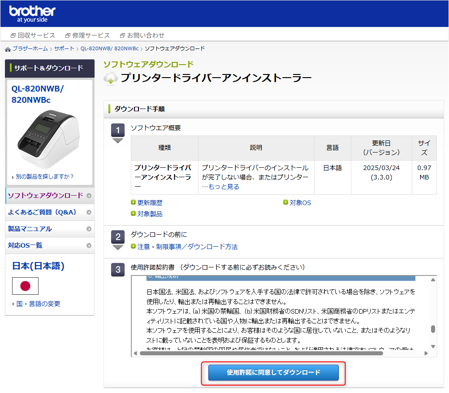Click 国・言語の変更 link
The image size is (449, 393).
click(x=38, y=304)
